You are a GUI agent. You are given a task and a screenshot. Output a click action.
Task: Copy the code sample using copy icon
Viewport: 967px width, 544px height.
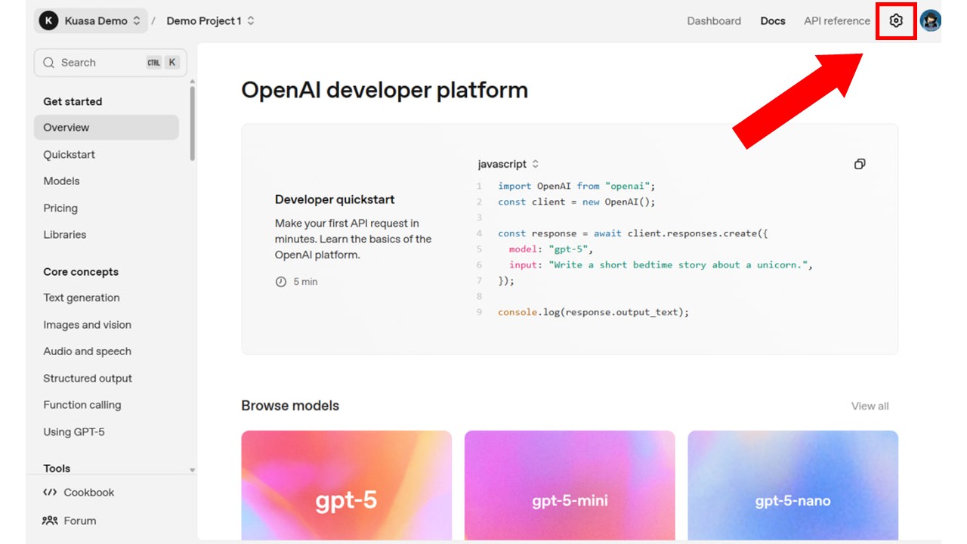pyautogui.click(x=859, y=164)
